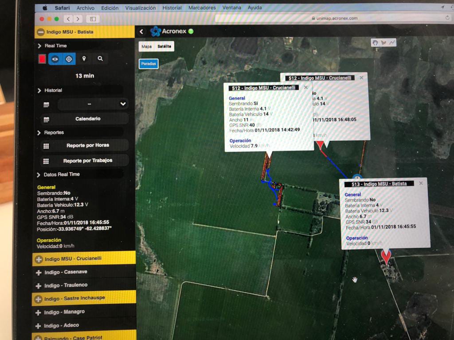Go forward with Safari forward arrow
Screen dimensions: 454x340
pos(78,19)
